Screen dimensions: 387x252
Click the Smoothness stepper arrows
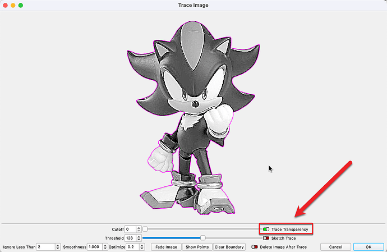(105, 247)
